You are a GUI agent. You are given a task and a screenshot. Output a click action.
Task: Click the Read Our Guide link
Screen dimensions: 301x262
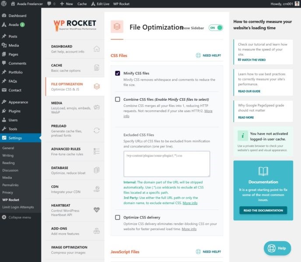[x=249, y=91]
